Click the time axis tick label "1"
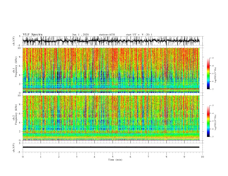The image size is (228, 176). 41,157
